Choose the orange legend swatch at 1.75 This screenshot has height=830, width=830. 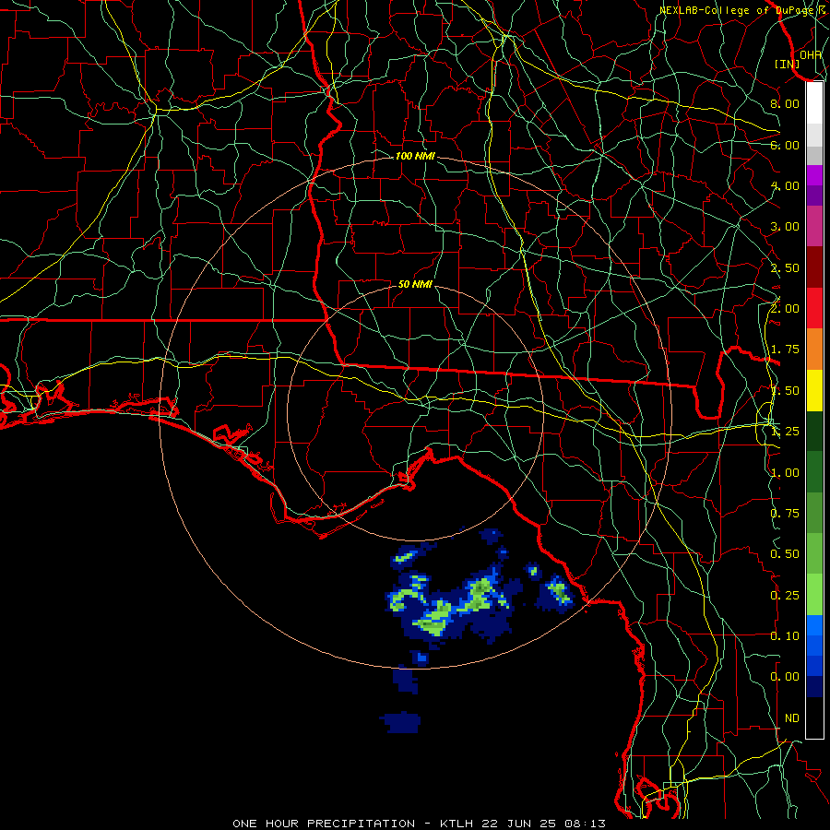coord(814,349)
